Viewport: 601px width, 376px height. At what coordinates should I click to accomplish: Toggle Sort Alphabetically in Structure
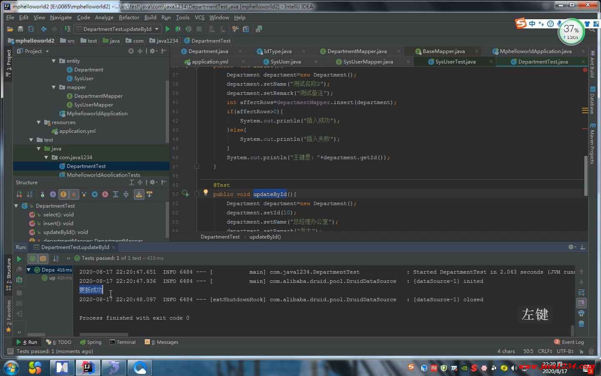pyautogui.click(x=30, y=194)
